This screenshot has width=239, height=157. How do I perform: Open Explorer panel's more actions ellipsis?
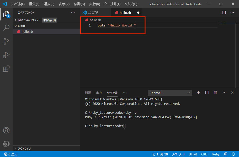coord(73,12)
